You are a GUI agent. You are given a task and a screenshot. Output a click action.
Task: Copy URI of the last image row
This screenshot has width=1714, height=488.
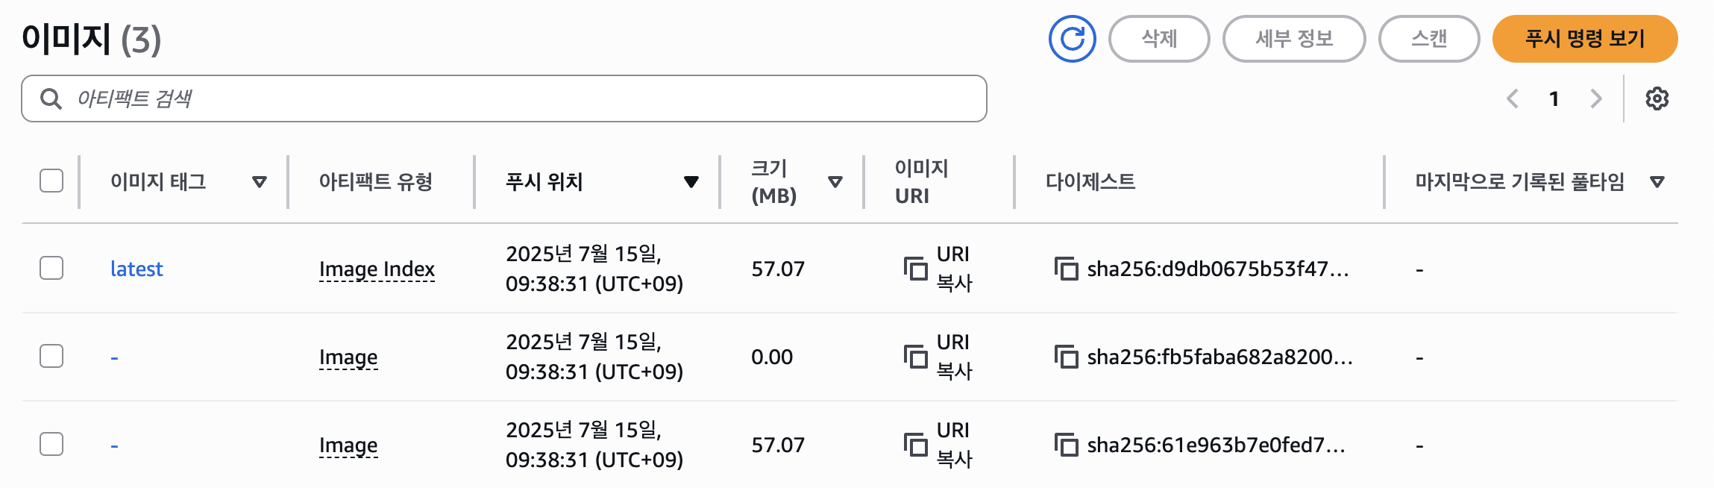click(x=915, y=445)
